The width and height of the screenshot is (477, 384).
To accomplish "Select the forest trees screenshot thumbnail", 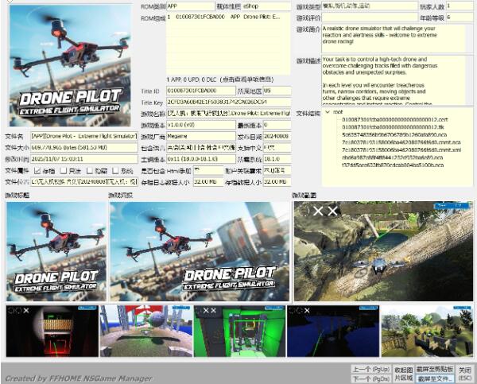I will click(x=428, y=332).
